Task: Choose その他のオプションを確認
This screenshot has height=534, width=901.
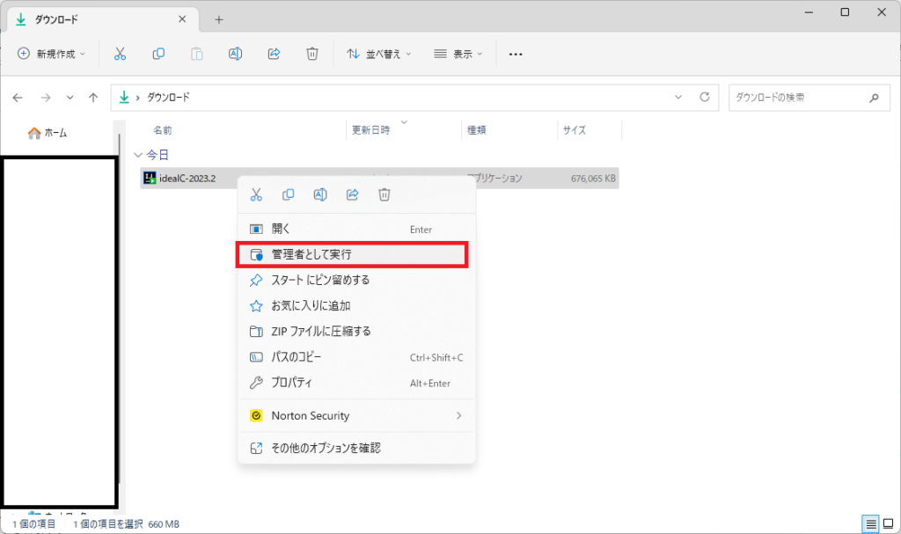Action: click(x=356, y=448)
